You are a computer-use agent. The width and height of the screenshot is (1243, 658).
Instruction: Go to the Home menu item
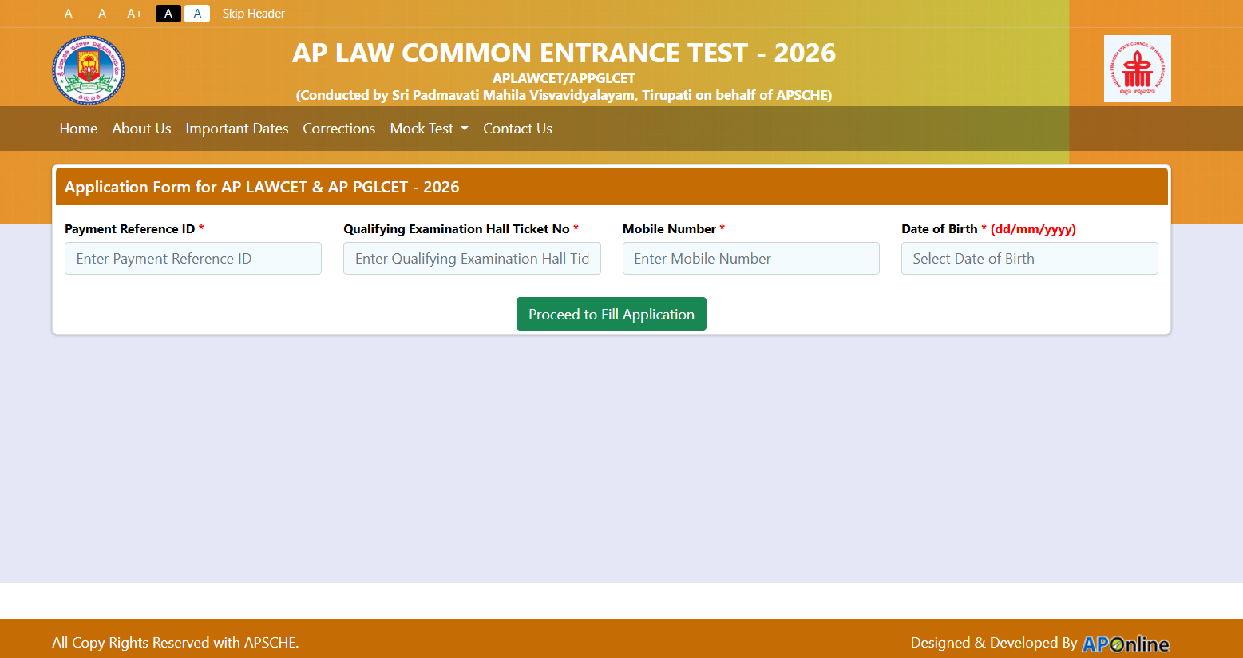point(78,129)
